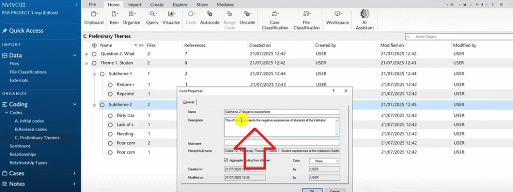Open the Query ribbon menu
Viewport: 513px width, 192px height.
point(152,18)
